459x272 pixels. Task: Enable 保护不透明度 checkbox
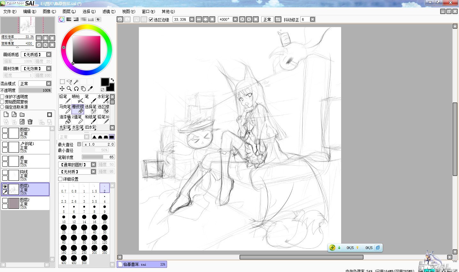(2, 97)
